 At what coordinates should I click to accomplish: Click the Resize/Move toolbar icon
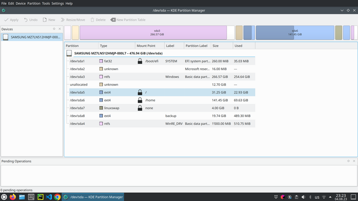63,20
